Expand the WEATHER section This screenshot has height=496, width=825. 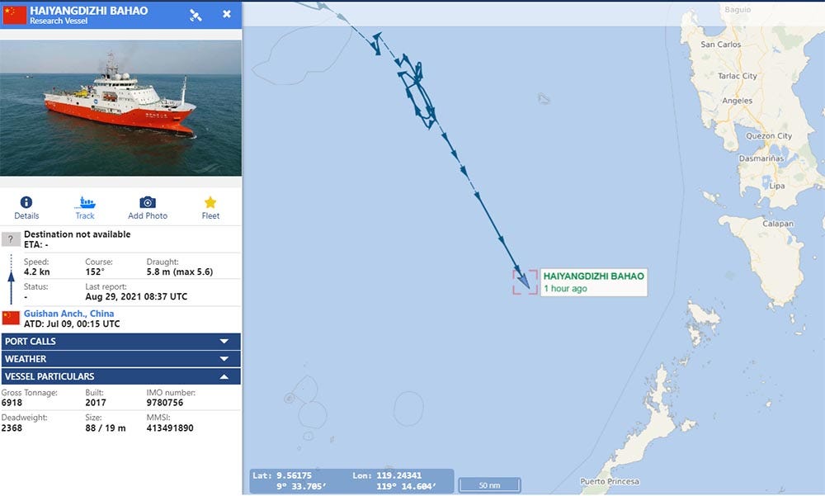(121, 359)
